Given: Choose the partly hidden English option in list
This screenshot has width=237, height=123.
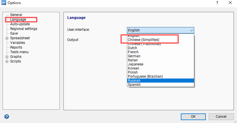Looking at the screenshot, I should pos(160,36).
